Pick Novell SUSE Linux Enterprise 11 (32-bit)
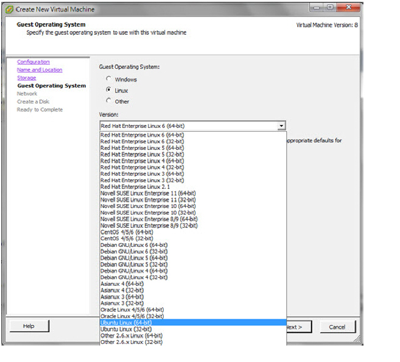 tap(193, 200)
